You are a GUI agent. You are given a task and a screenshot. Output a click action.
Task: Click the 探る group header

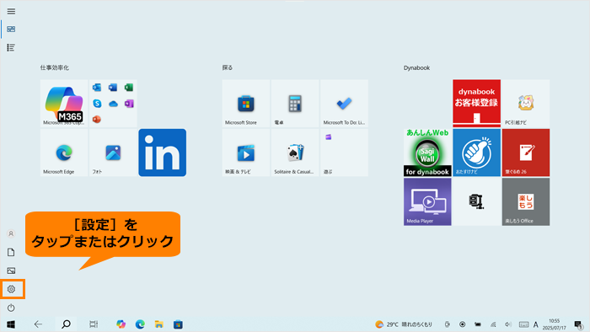tap(228, 67)
